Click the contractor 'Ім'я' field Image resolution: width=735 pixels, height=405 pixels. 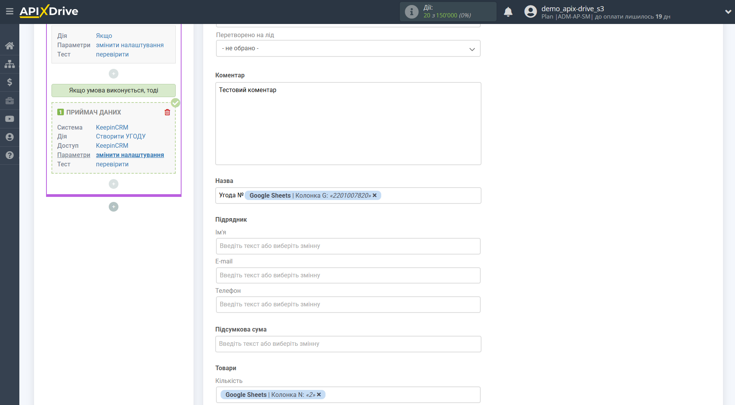tap(348, 246)
